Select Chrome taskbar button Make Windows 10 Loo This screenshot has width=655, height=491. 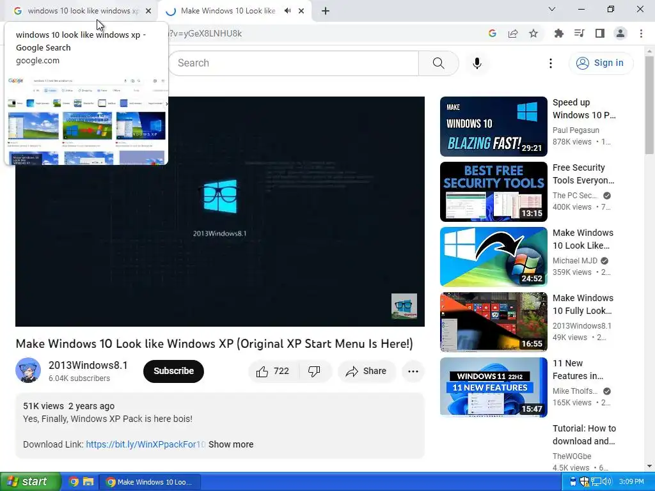150,482
